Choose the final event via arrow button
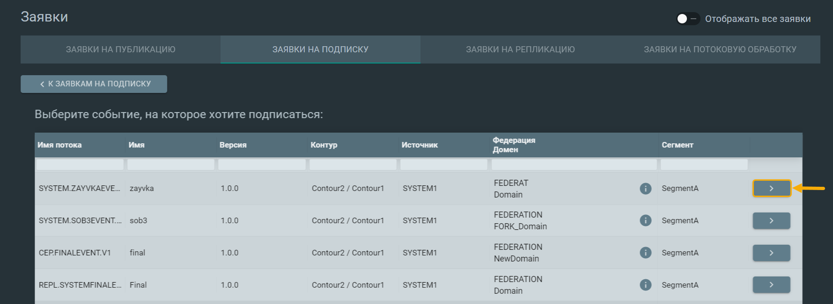This screenshot has height=304, width=833. [x=771, y=253]
